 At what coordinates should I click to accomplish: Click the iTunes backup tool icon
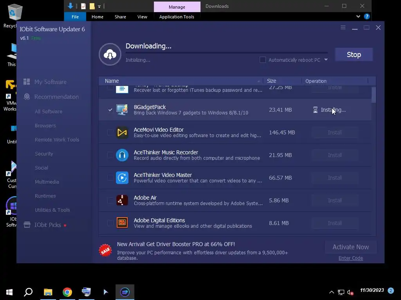pyautogui.click(x=122, y=89)
